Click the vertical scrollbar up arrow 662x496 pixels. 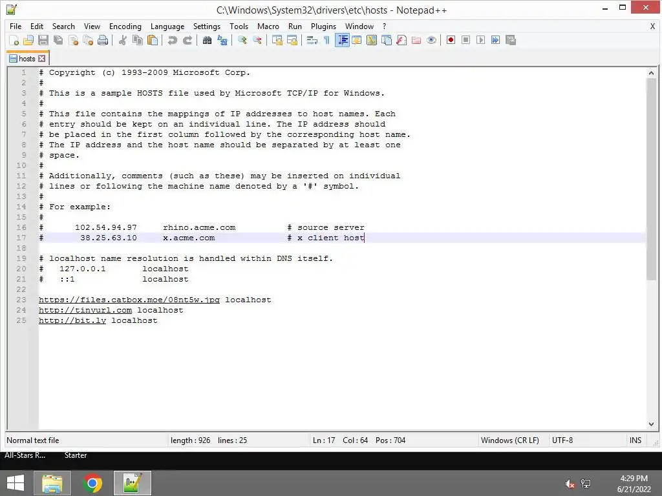click(651, 73)
